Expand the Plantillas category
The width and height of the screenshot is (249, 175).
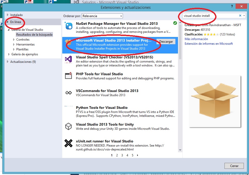[14, 49]
